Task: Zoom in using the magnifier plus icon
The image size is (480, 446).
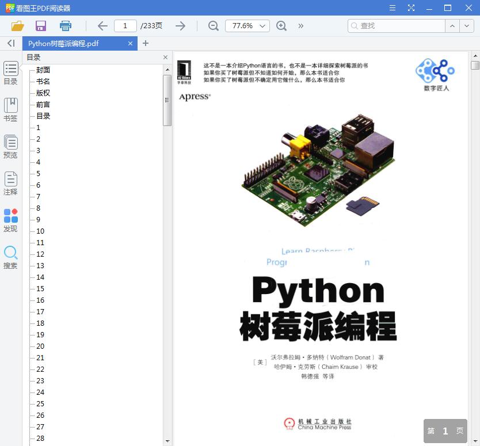Action: 281,26
